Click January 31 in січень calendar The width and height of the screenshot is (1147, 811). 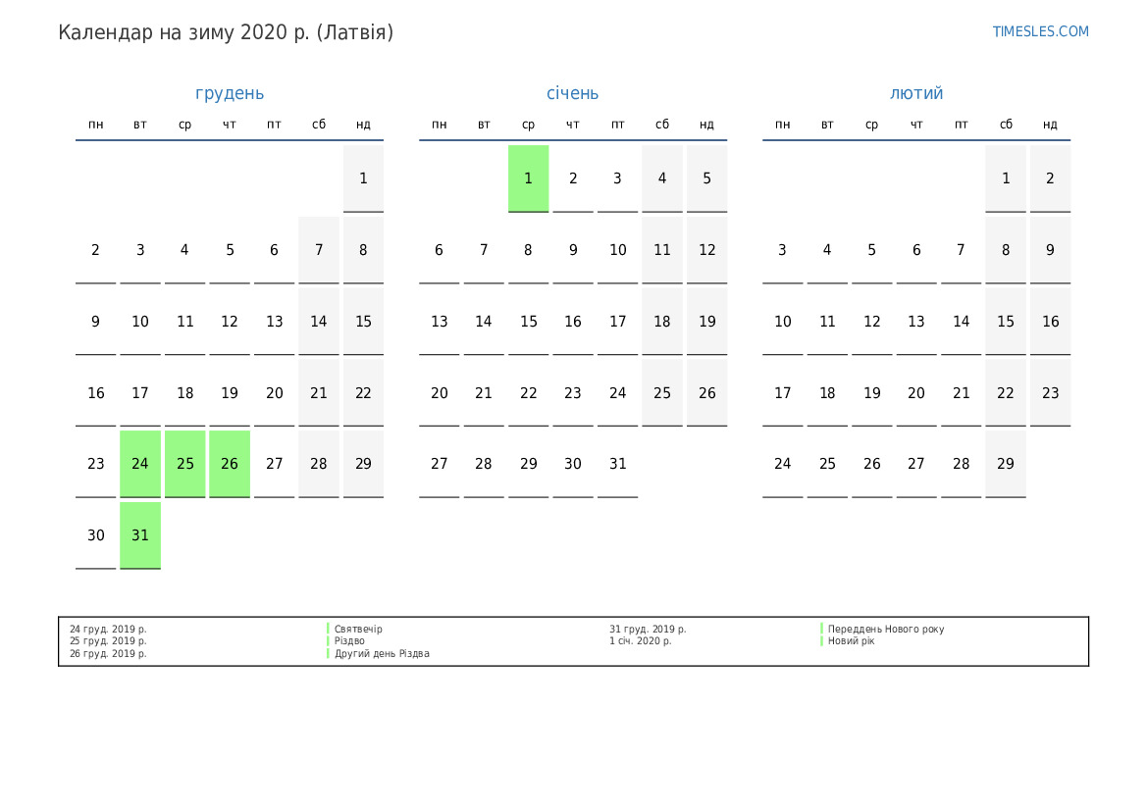point(617,464)
